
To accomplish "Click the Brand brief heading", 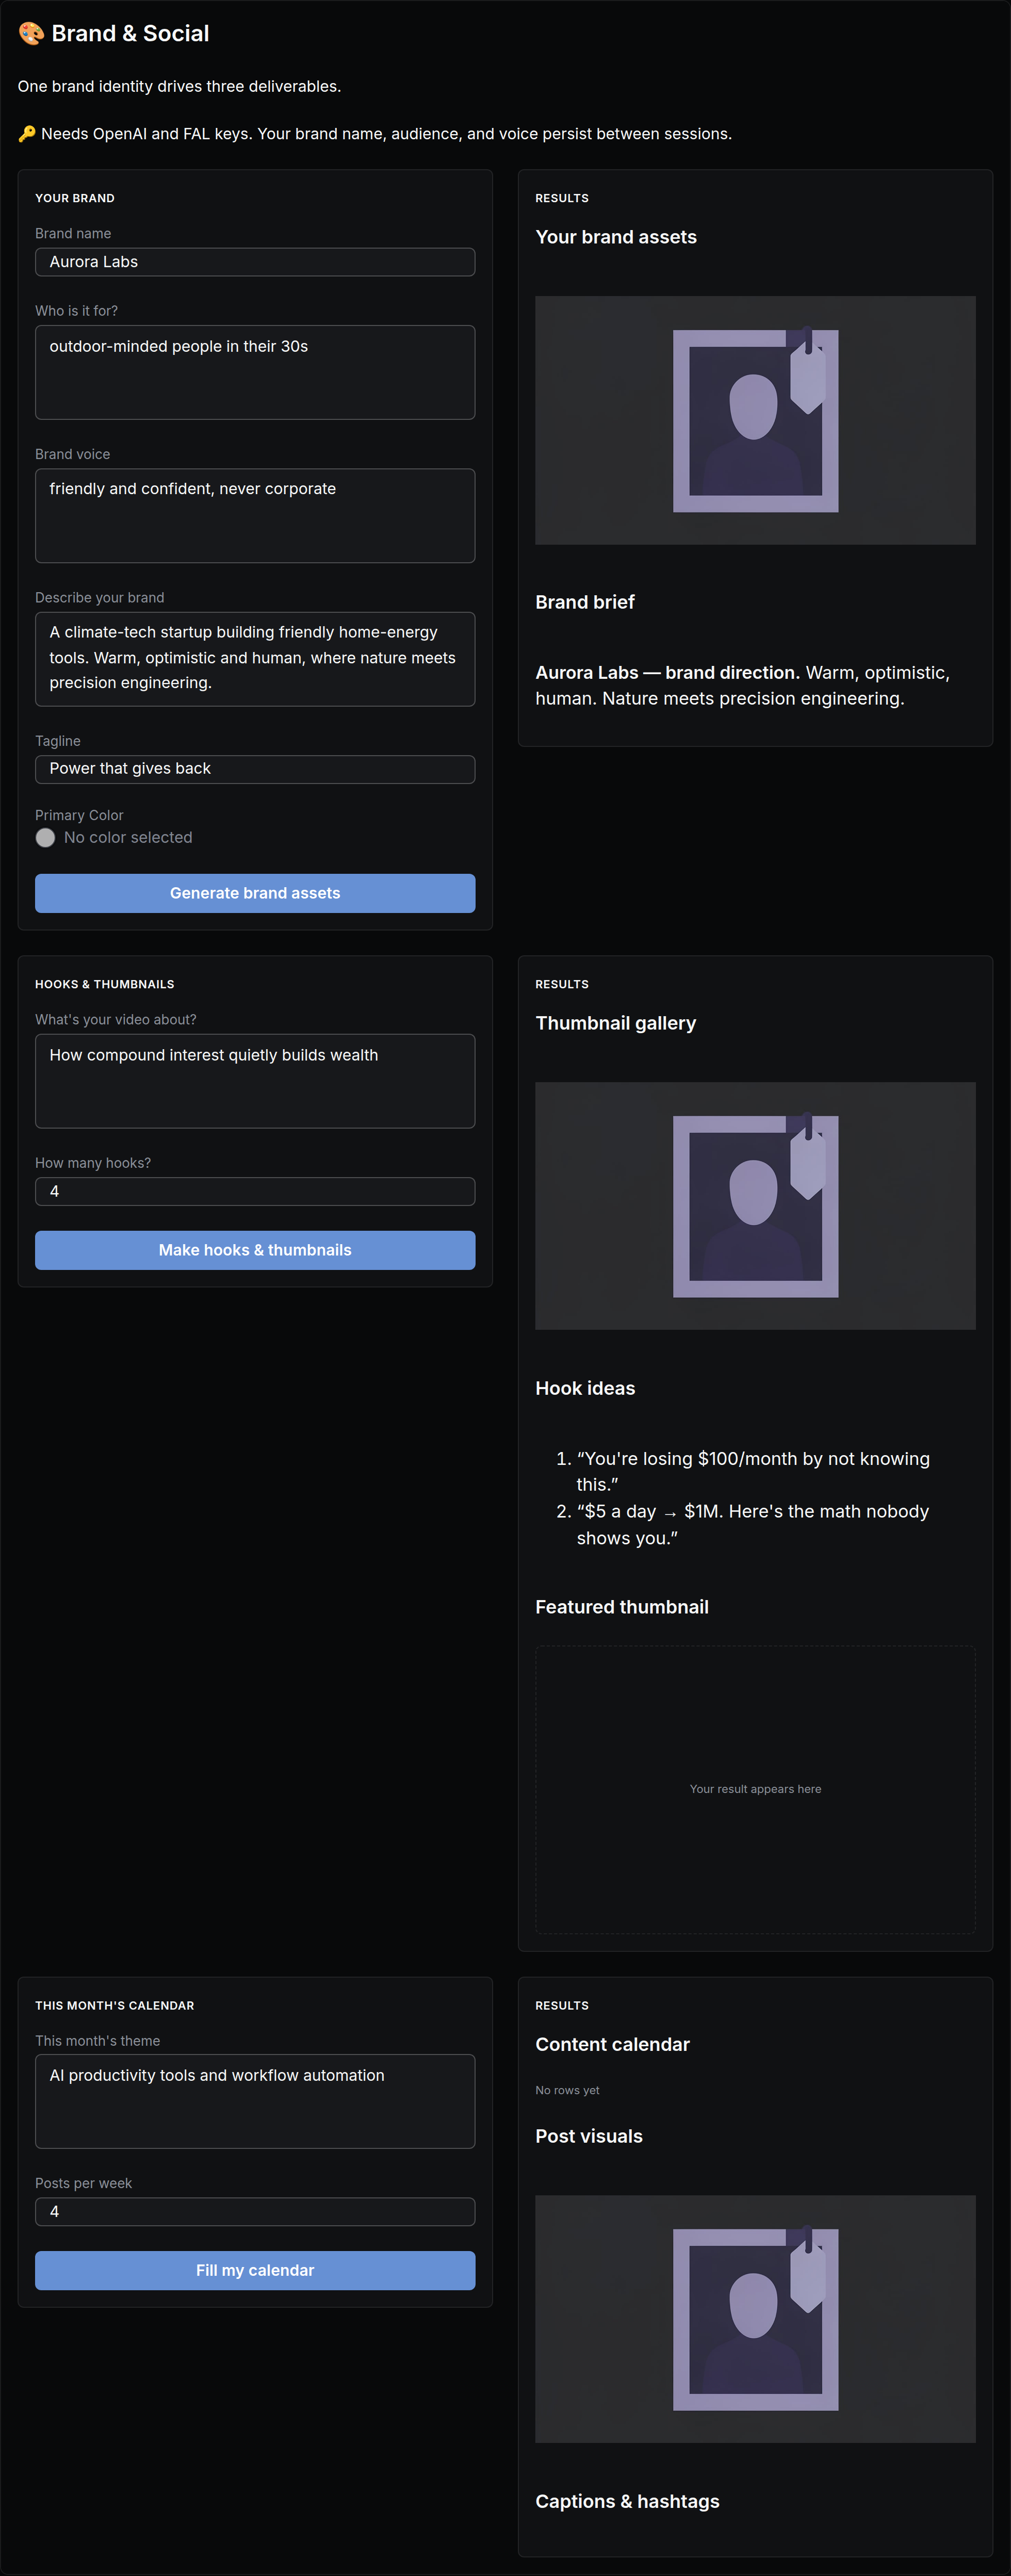I will pyautogui.click(x=585, y=602).
